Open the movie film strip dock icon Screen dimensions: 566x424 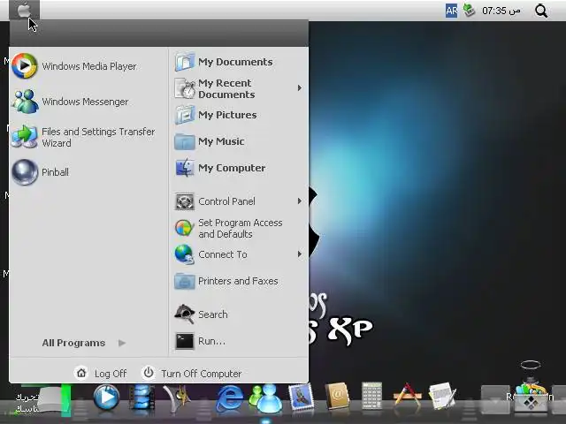(x=141, y=397)
